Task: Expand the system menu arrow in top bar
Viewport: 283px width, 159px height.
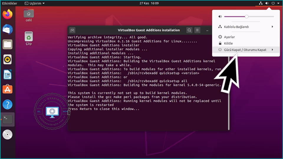Action: coord(279,3)
